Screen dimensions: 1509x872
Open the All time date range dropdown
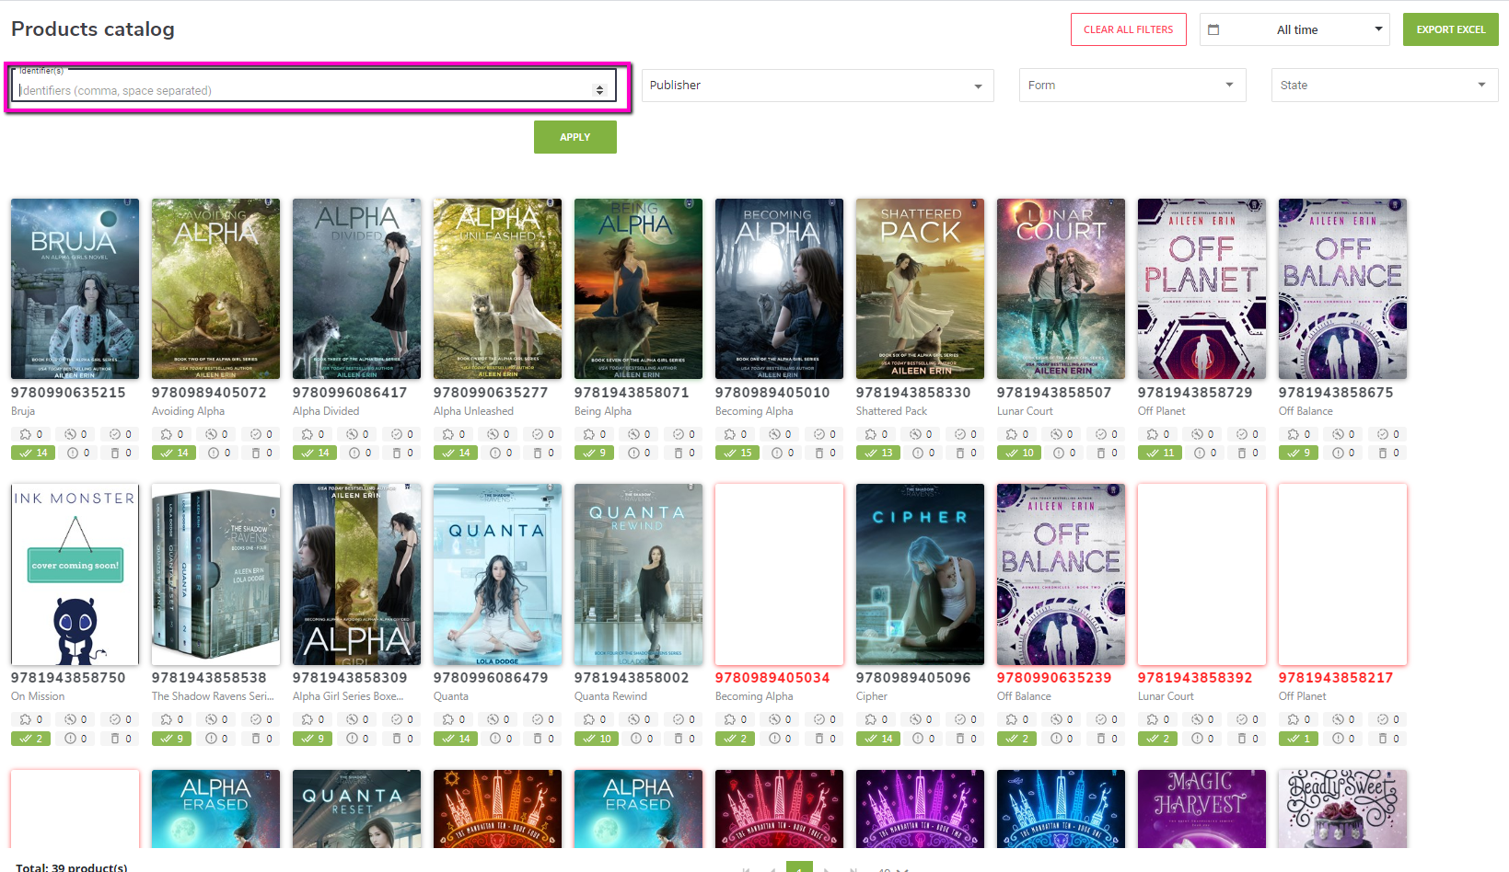point(1294,29)
